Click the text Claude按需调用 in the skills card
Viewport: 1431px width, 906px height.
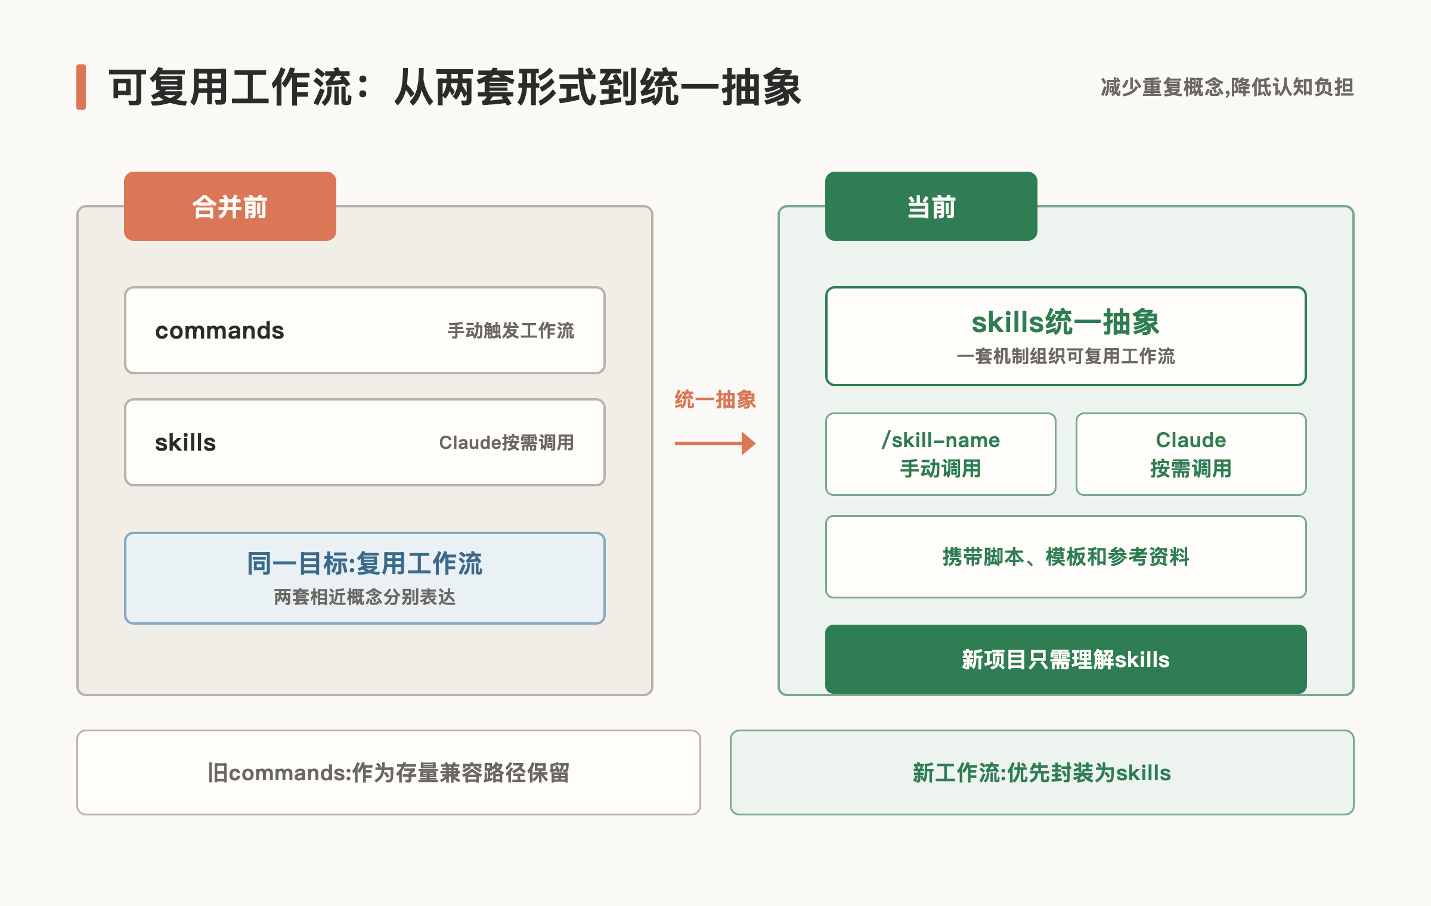pos(507,443)
